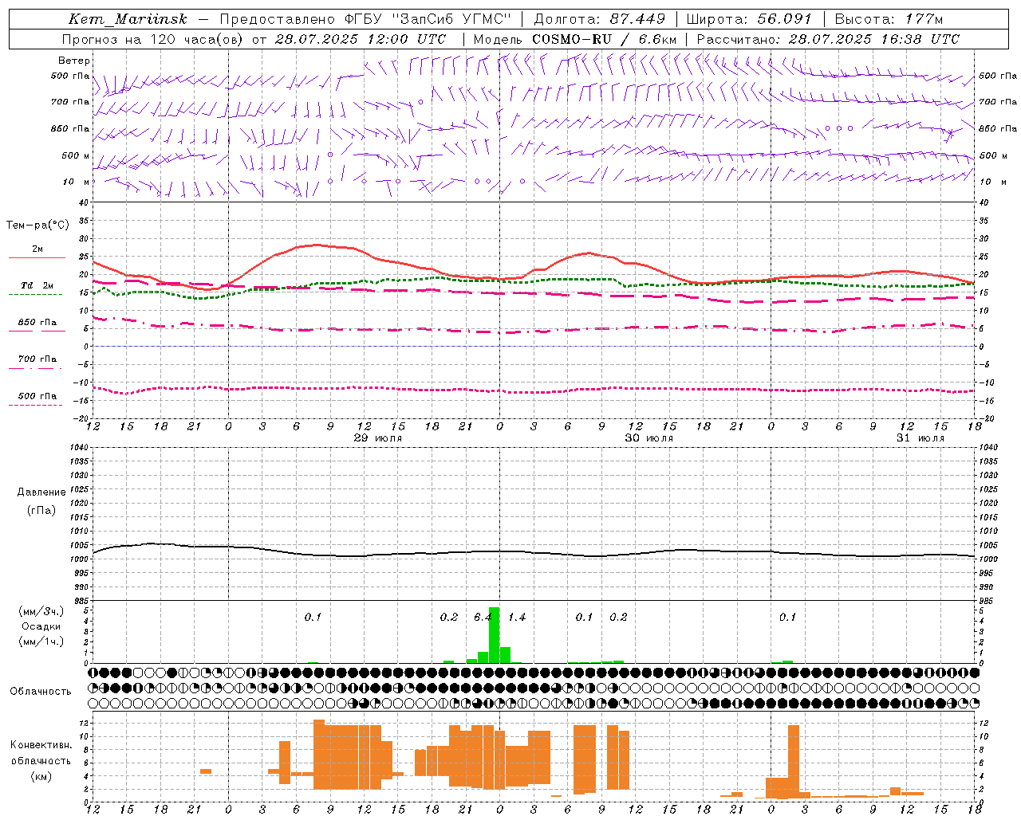Select the Широта: 56.091 latitude value
The height and width of the screenshot is (816, 1021).
748,19
